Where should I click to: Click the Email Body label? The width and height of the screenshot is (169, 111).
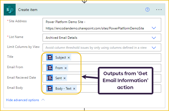(x=15, y=88)
